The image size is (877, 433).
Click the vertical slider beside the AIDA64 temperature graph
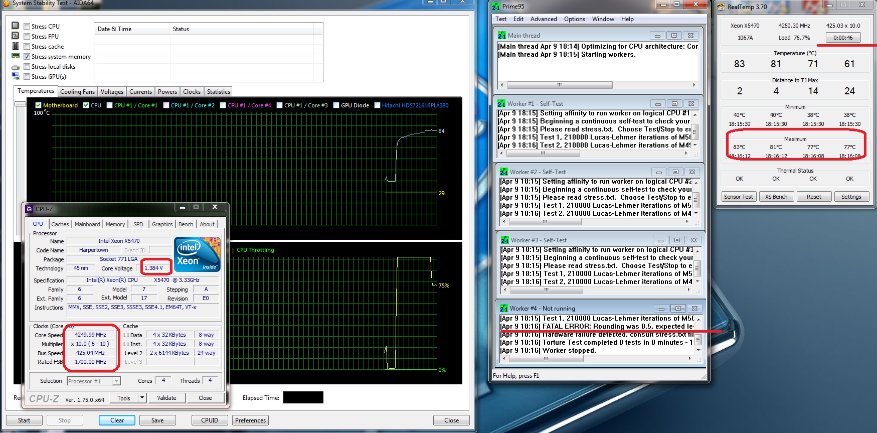[20, 104]
